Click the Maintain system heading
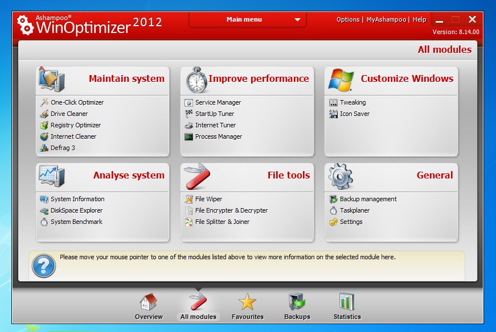Image resolution: width=496 pixels, height=332 pixels. (126, 78)
